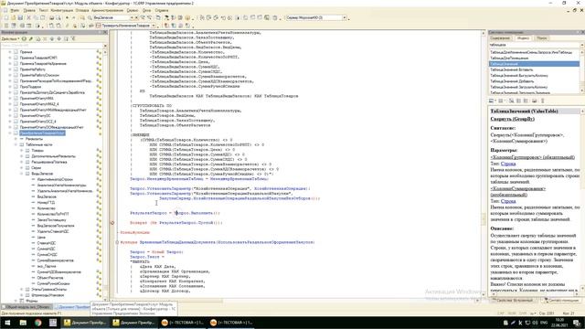The height and width of the screenshot is (329, 585).
Task: Select the СуммаРучнойСкидки attribute in tree
Action: point(53,283)
